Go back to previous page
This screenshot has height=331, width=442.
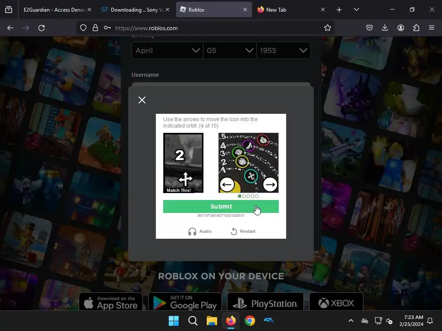point(10,28)
